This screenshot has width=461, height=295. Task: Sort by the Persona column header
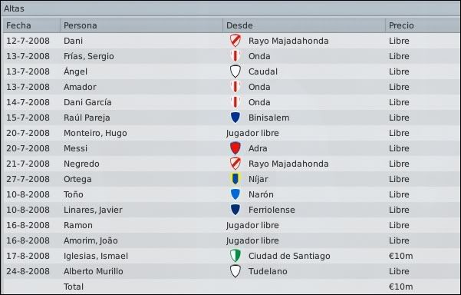[x=141, y=25]
